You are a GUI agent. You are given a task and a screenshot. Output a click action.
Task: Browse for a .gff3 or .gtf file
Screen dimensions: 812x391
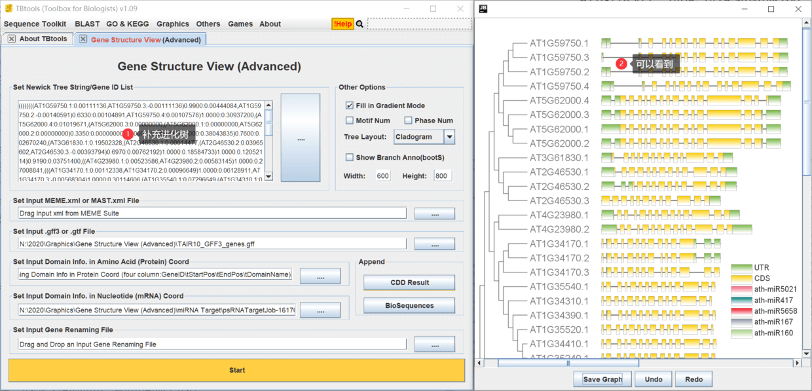435,244
